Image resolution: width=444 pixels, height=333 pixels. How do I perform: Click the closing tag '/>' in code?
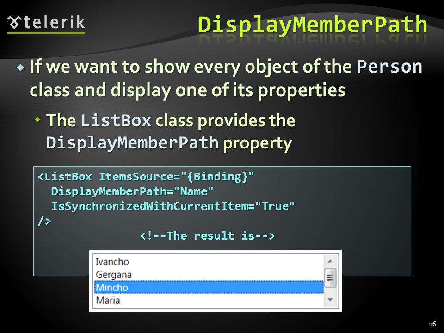[44, 221]
